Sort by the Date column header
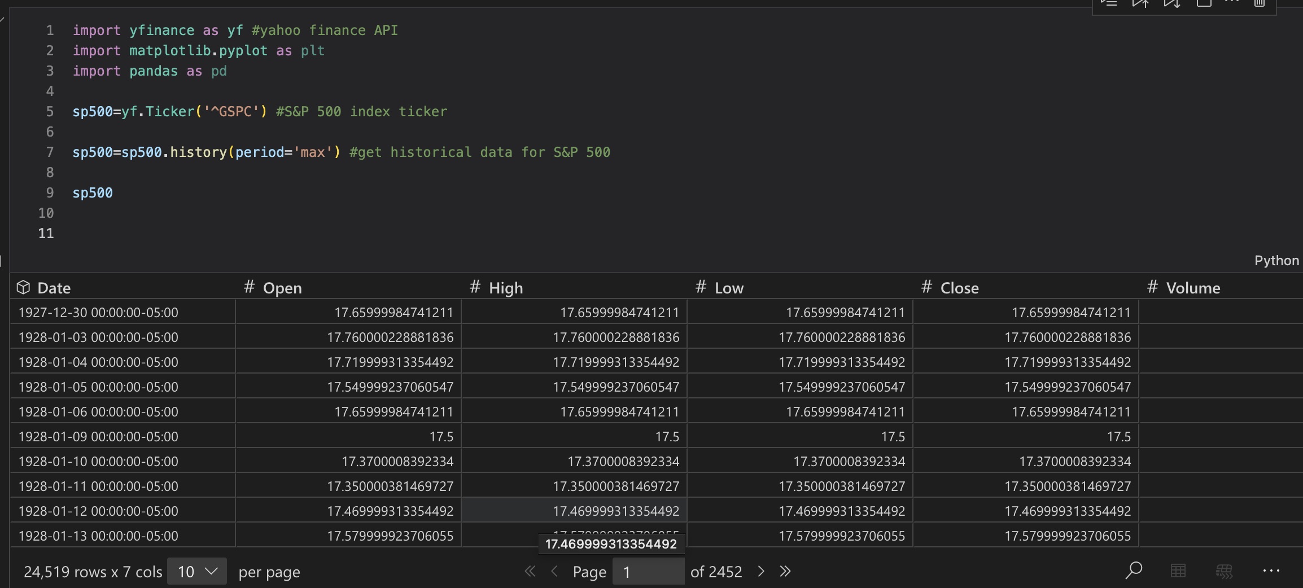The image size is (1303, 588). point(54,288)
